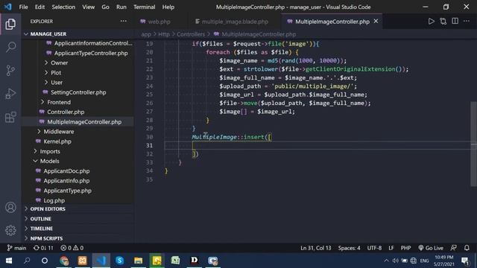Open ApplicantInfo.php model file
The width and height of the screenshot is (477, 268).
[x=66, y=181]
